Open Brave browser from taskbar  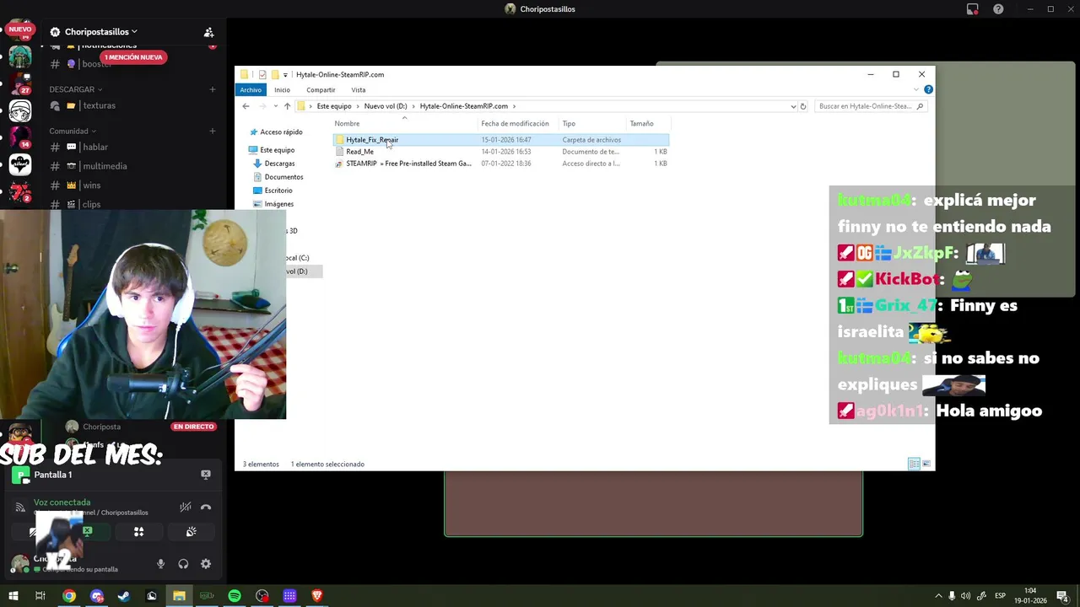click(x=317, y=596)
